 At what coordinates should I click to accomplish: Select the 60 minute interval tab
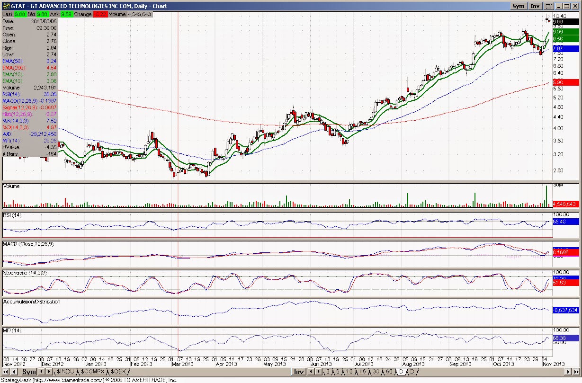tap(389, 372)
